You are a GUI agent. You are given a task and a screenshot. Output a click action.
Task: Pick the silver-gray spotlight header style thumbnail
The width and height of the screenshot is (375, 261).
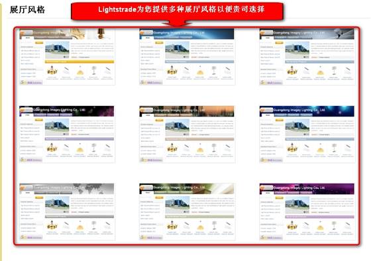(x=307, y=57)
